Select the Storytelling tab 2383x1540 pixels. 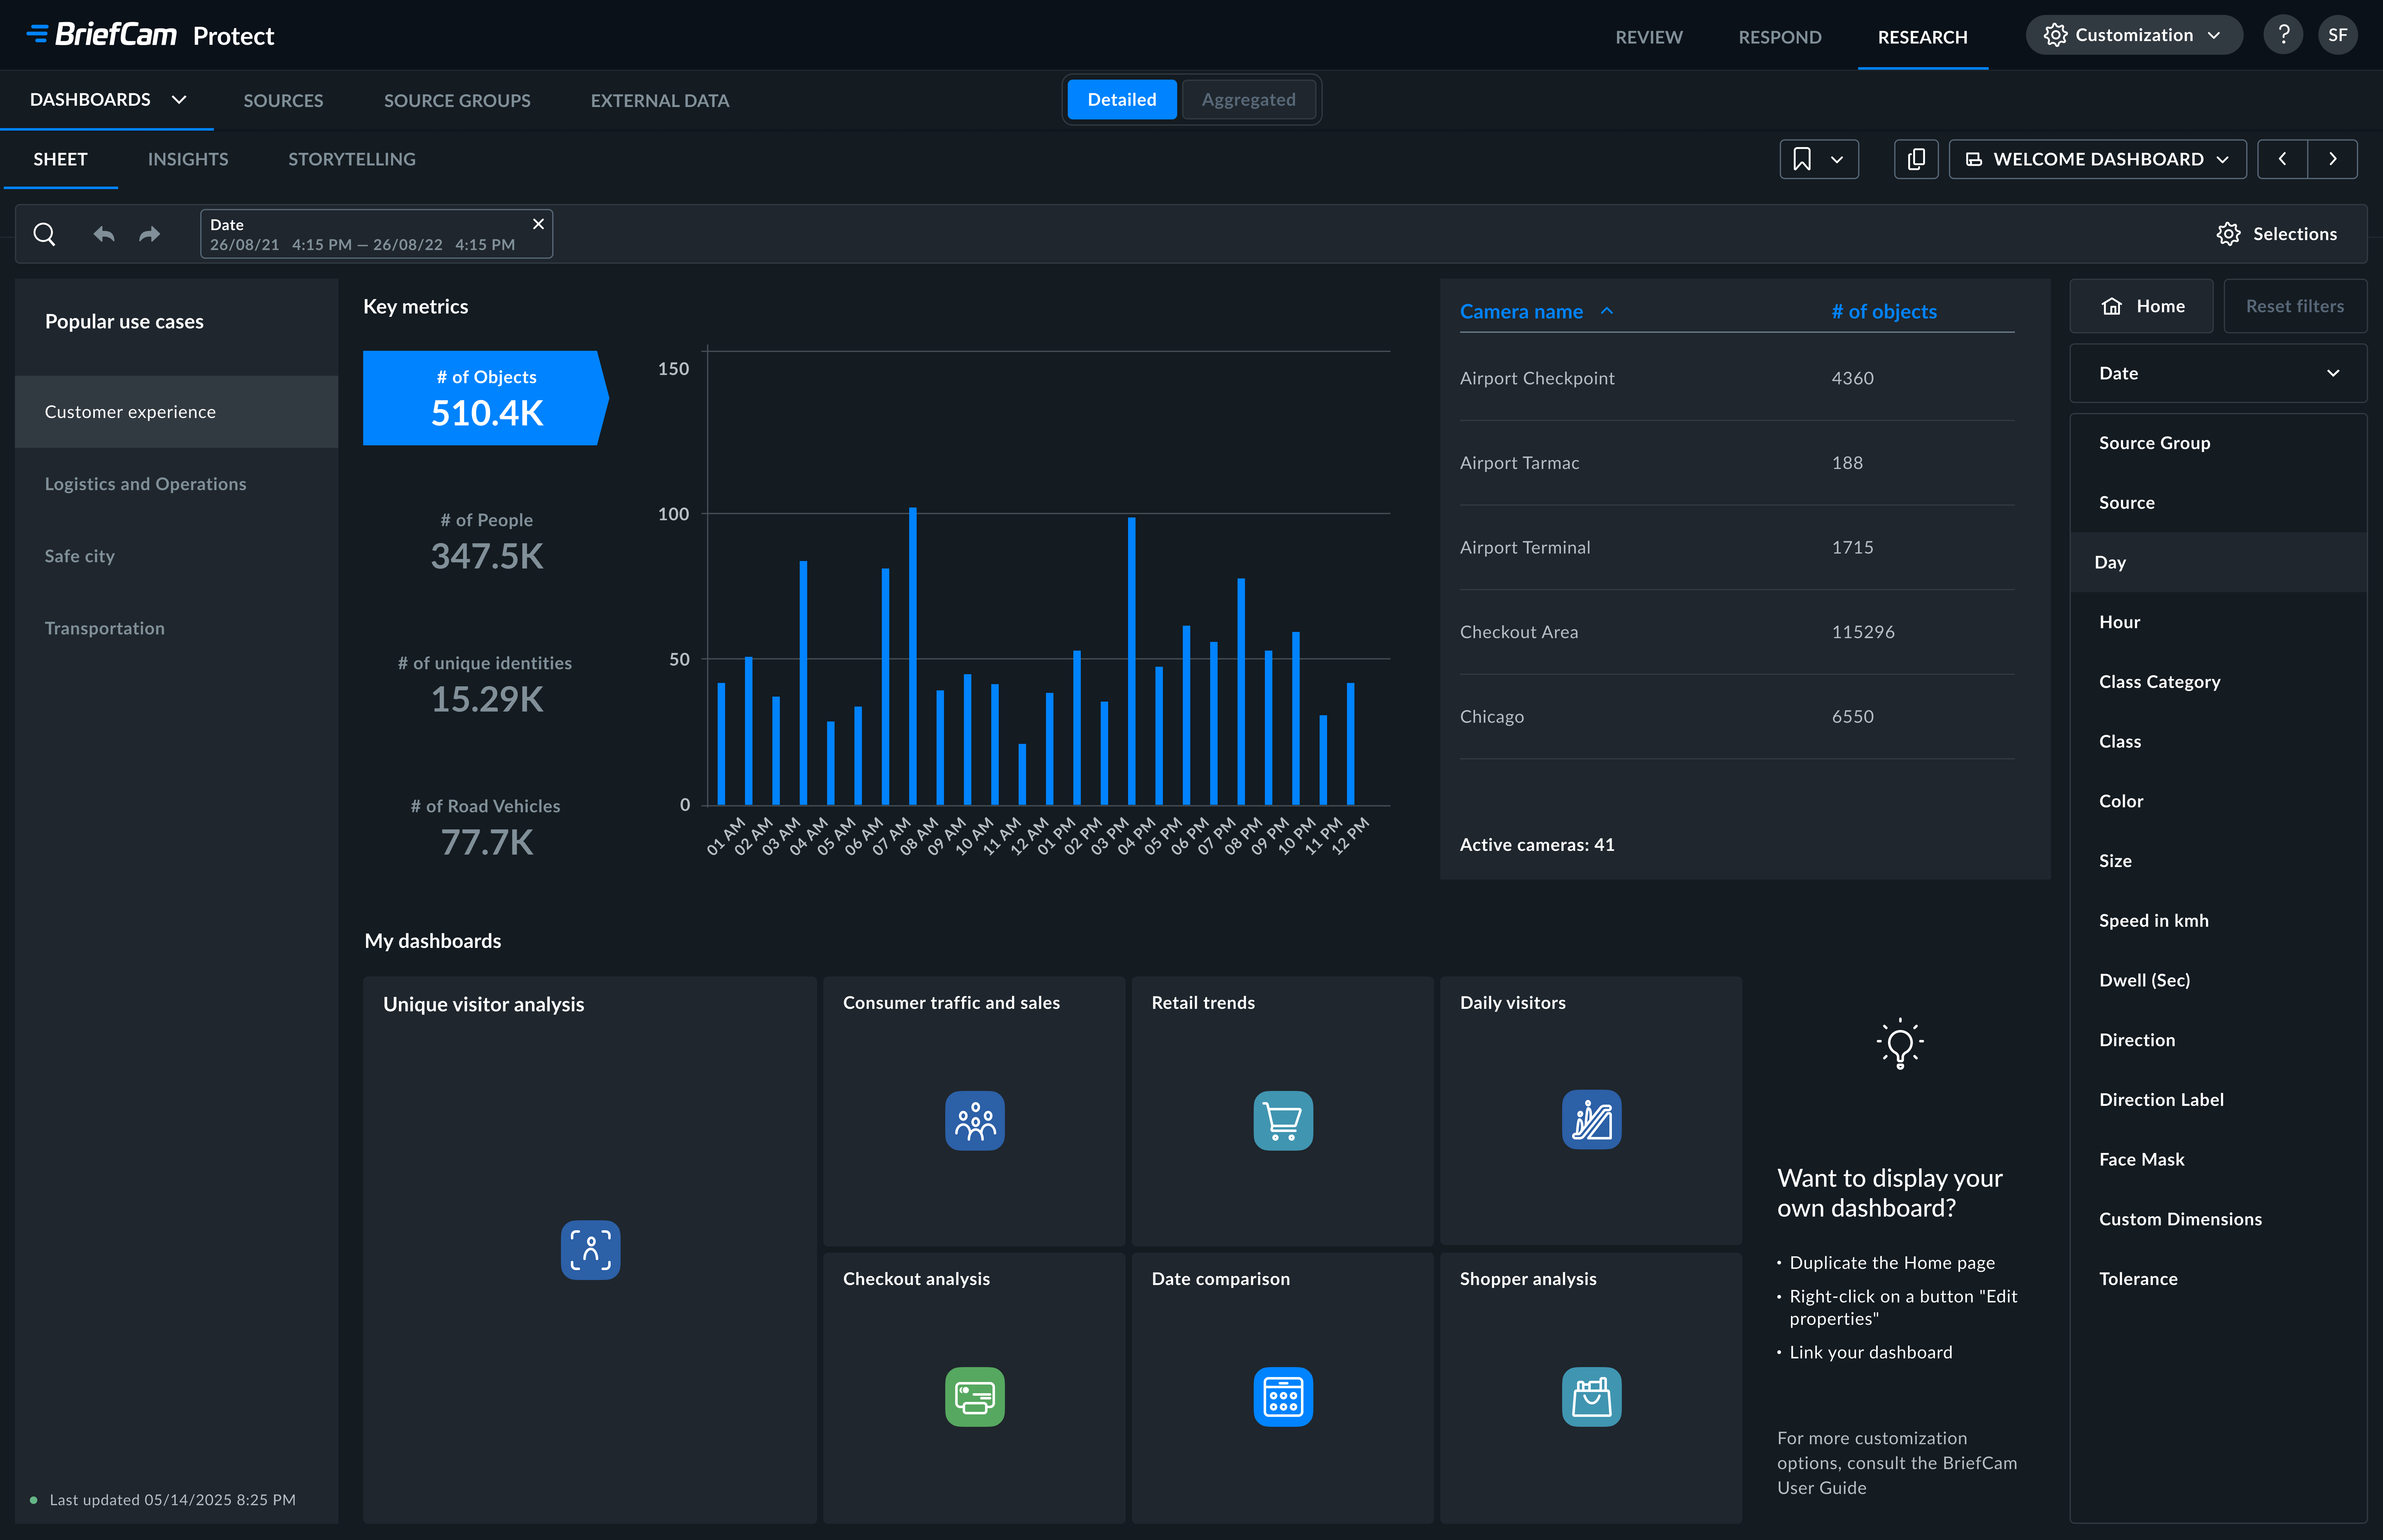(x=352, y=159)
